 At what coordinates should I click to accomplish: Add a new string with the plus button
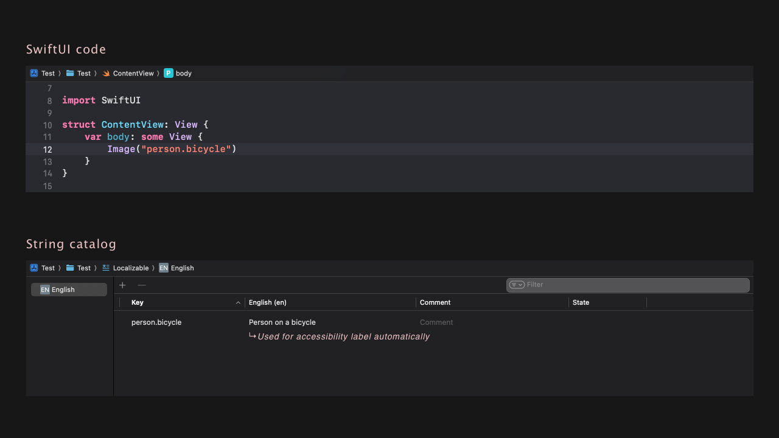(x=122, y=285)
